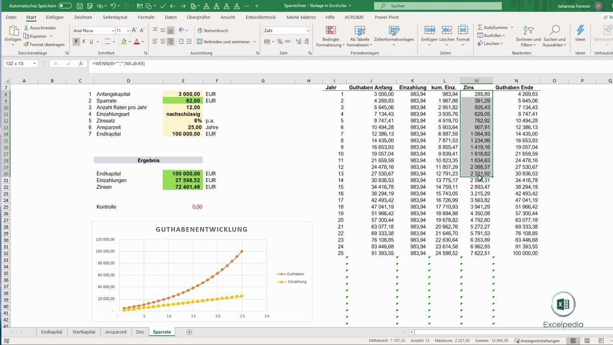The height and width of the screenshot is (345, 613).
Task: Switch to the Endkapital sheet tab
Action: coord(51,332)
